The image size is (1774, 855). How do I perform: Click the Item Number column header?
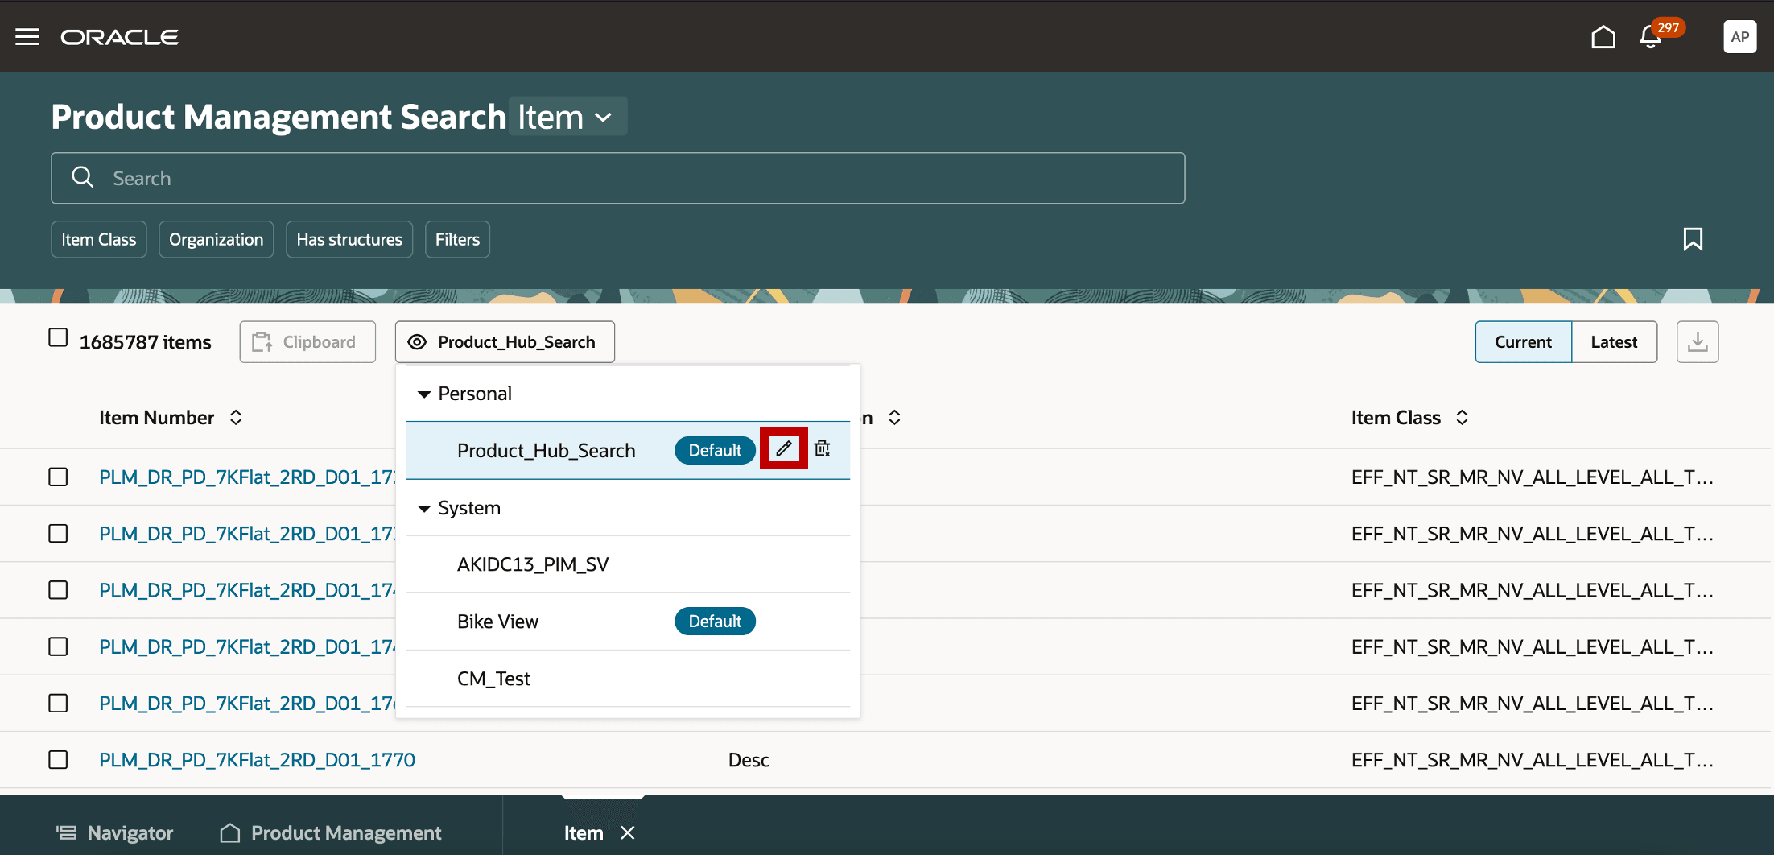point(157,418)
